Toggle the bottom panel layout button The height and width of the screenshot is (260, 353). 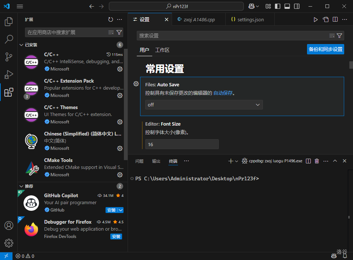click(x=287, y=6)
